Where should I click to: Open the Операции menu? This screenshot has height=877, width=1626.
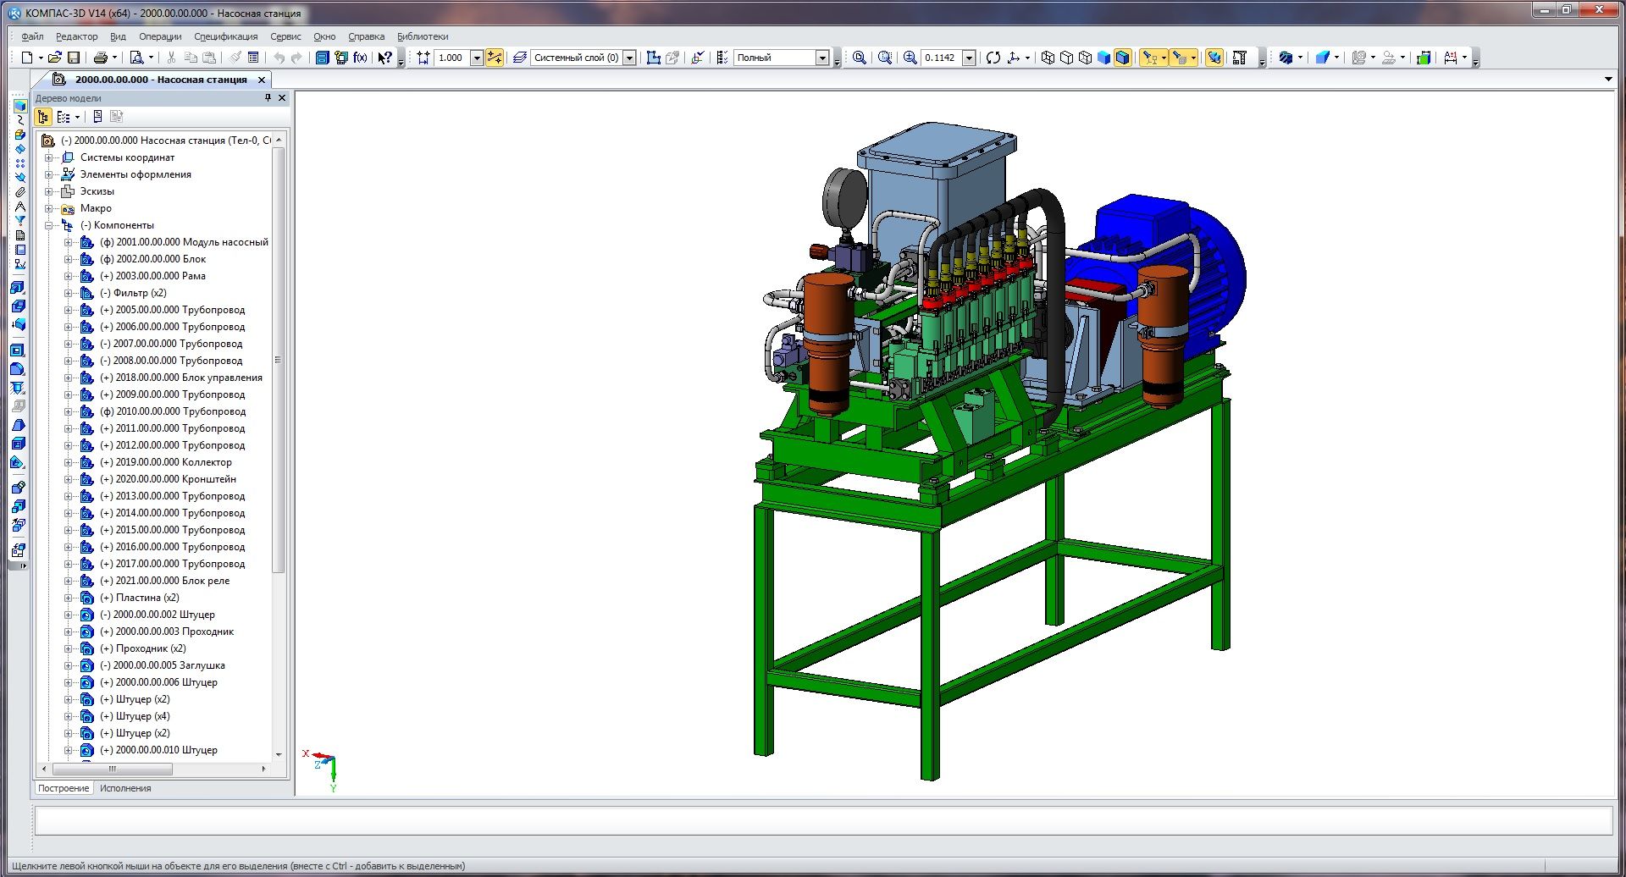pyautogui.click(x=160, y=36)
